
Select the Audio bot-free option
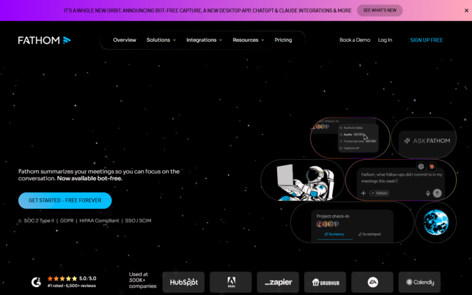tap(352, 135)
